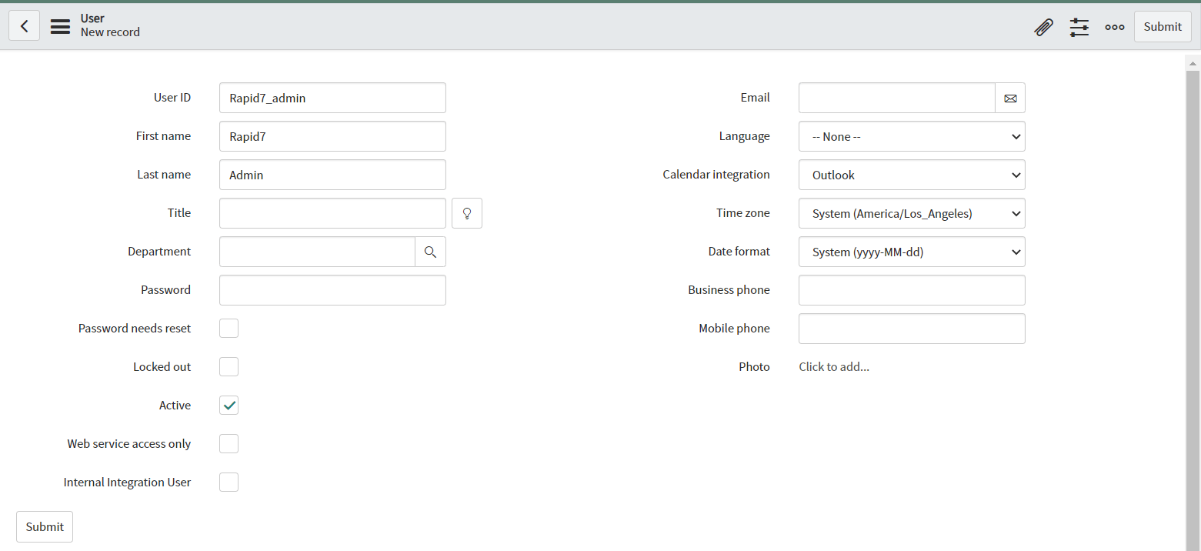This screenshot has height=551, width=1201.
Task: Open the Time zone dropdown
Action: coord(911,214)
